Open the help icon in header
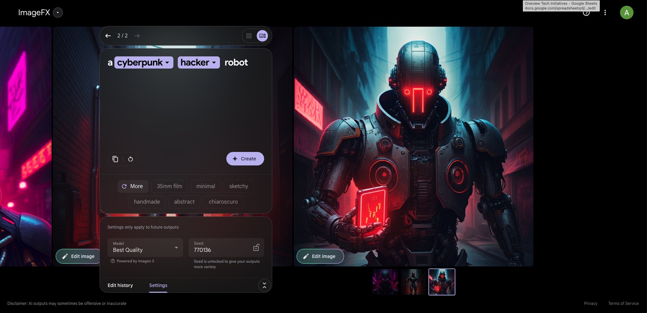 coord(586,13)
